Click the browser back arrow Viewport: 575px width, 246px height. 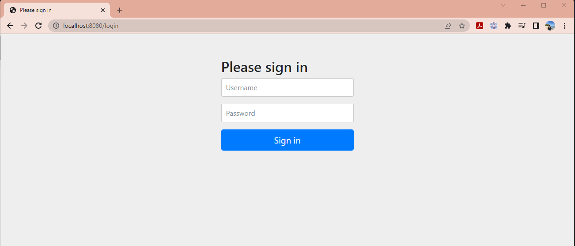[x=10, y=26]
